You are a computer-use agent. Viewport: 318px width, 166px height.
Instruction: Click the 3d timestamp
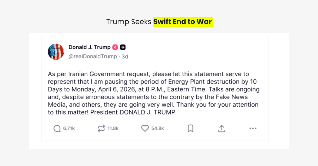[x=125, y=56]
